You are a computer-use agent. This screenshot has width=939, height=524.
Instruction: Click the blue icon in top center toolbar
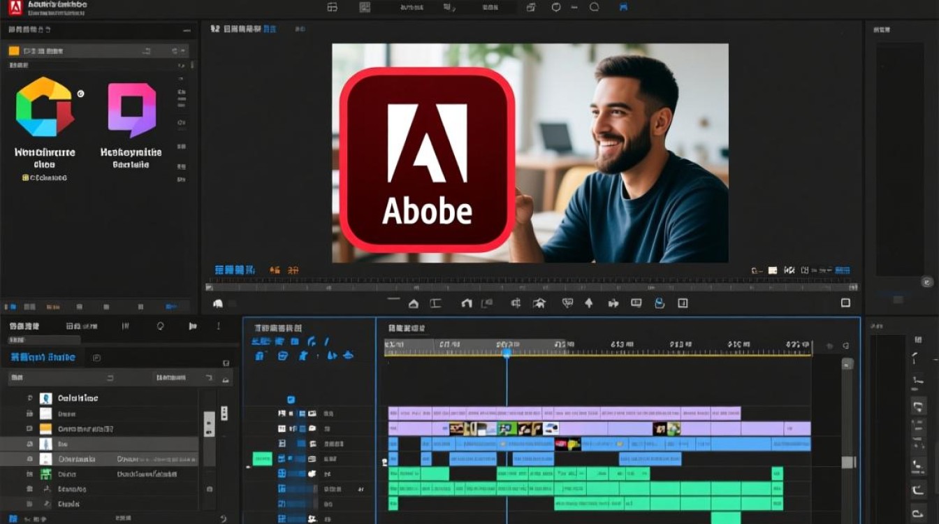pos(623,8)
